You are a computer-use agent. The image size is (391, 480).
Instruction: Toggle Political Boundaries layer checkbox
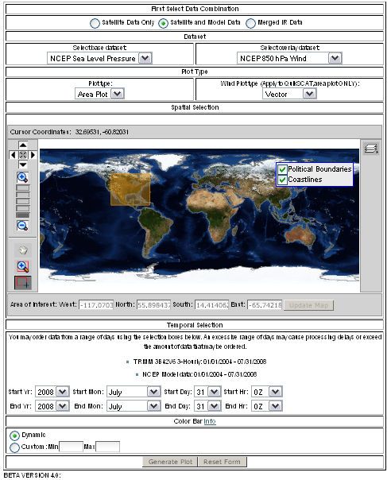[x=282, y=169]
